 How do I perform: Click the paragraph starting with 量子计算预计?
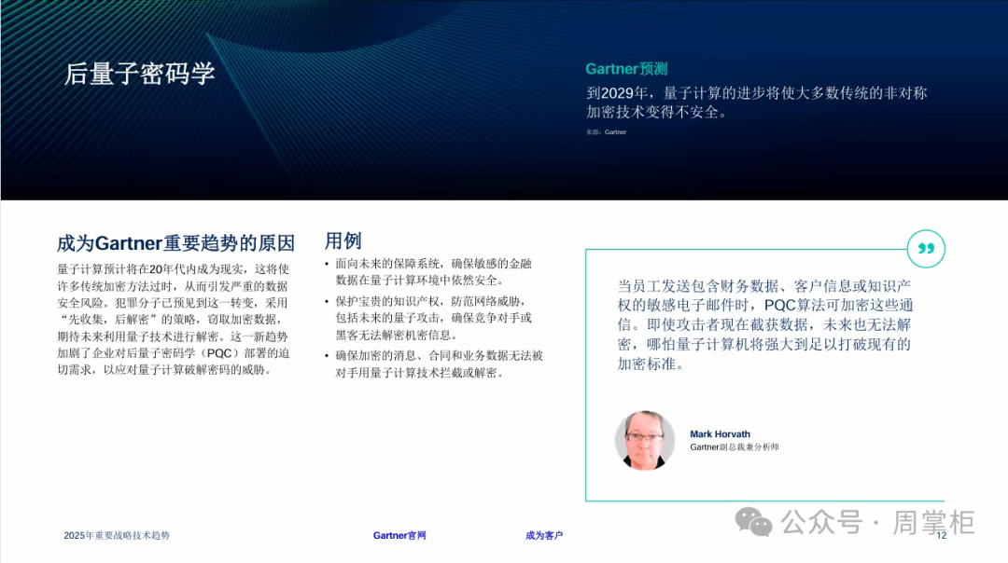point(173,319)
